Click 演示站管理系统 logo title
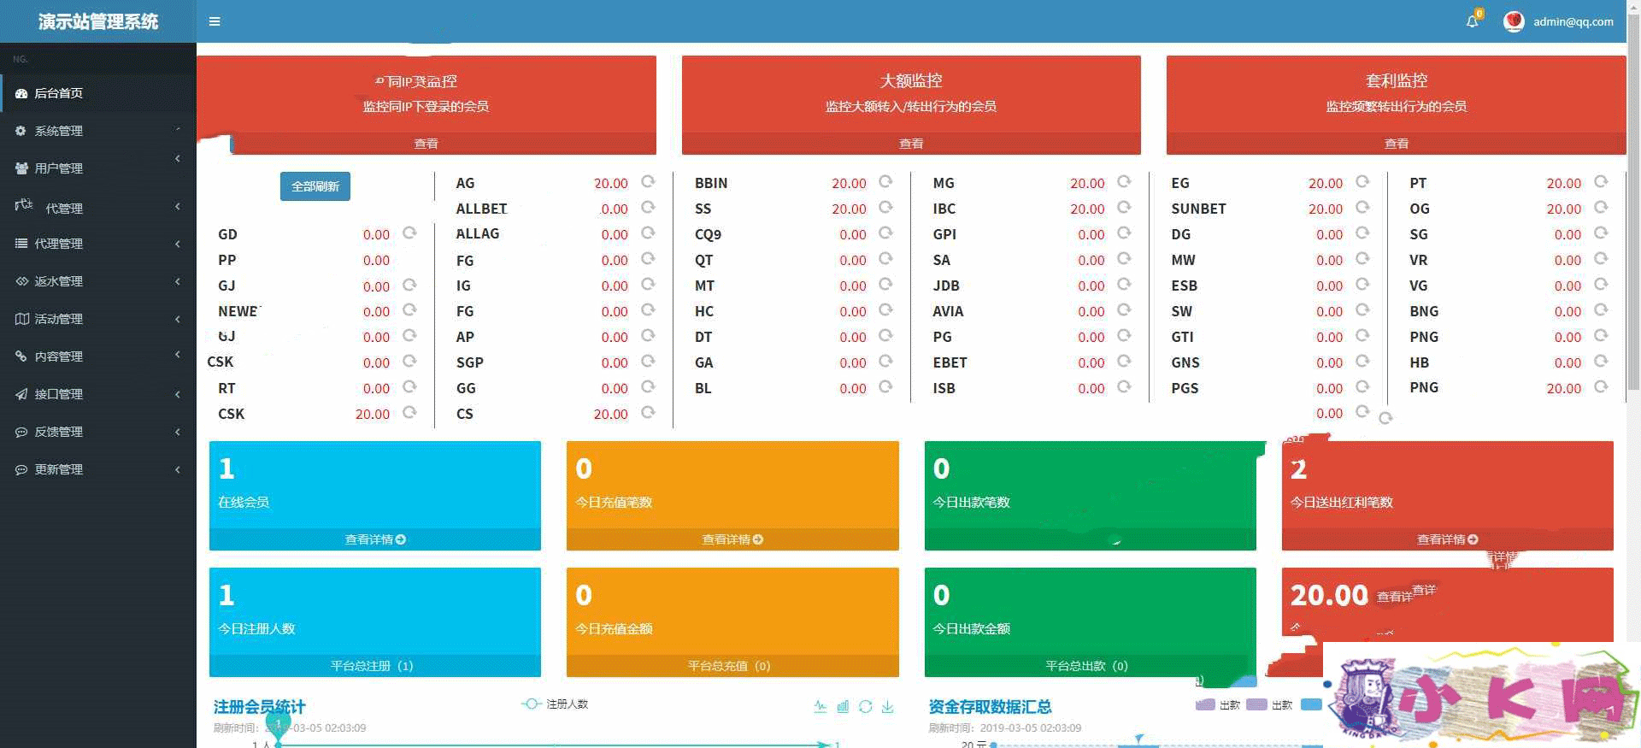1641x748 pixels. coord(98,21)
